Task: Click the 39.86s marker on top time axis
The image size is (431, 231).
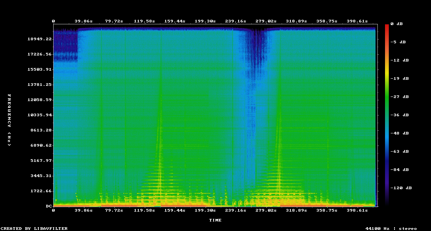Action: point(84,21)
